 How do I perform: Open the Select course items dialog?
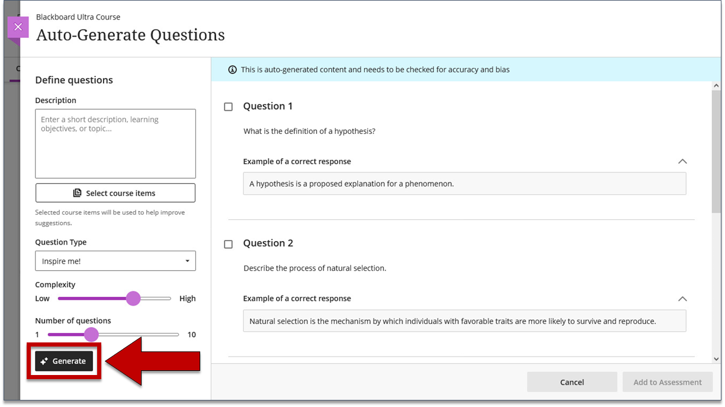[x=116, y=193]
